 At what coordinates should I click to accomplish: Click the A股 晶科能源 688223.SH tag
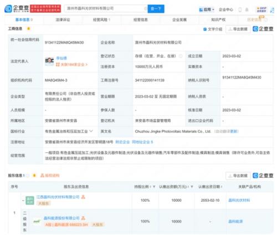[x=66, y=224]
